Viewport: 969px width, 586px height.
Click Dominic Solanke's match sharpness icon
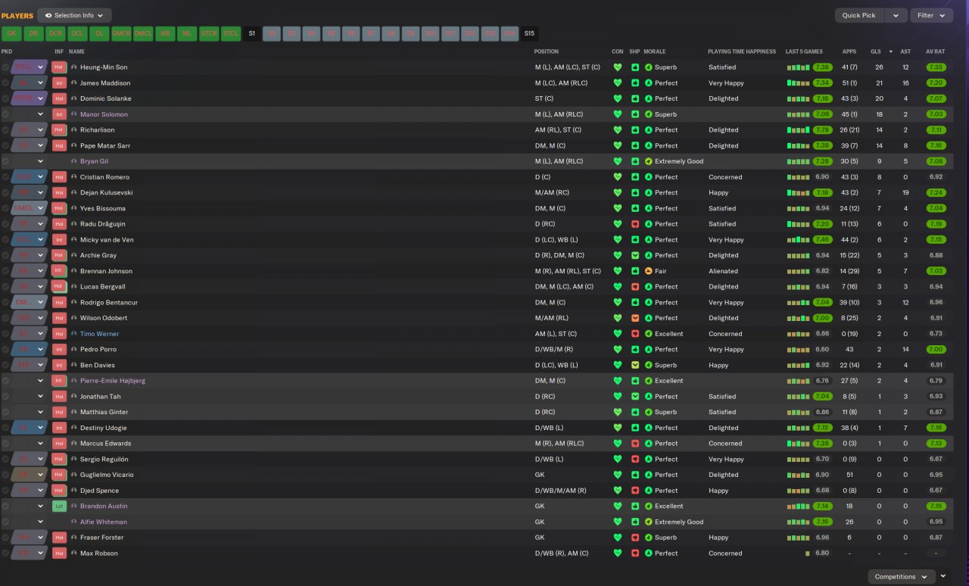[634, 99]
